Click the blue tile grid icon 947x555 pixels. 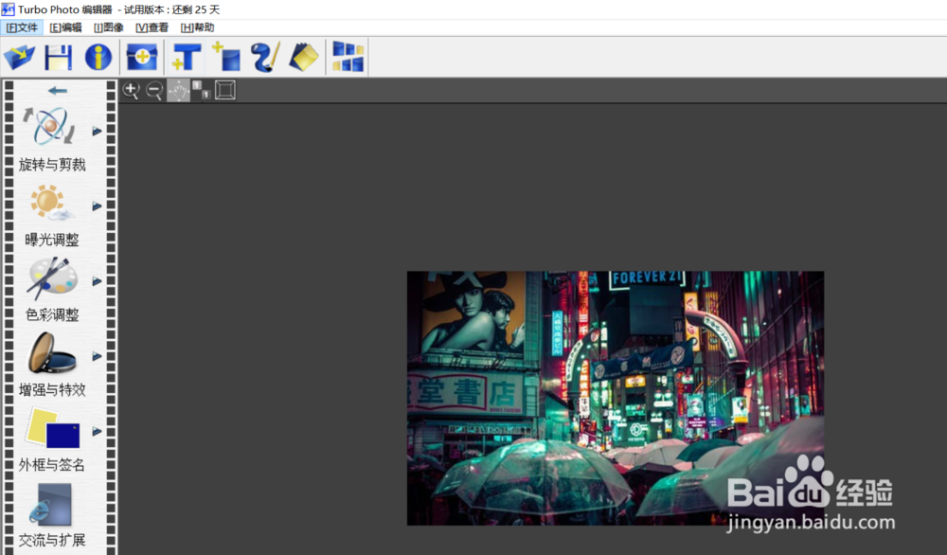[x=348, y=58]
